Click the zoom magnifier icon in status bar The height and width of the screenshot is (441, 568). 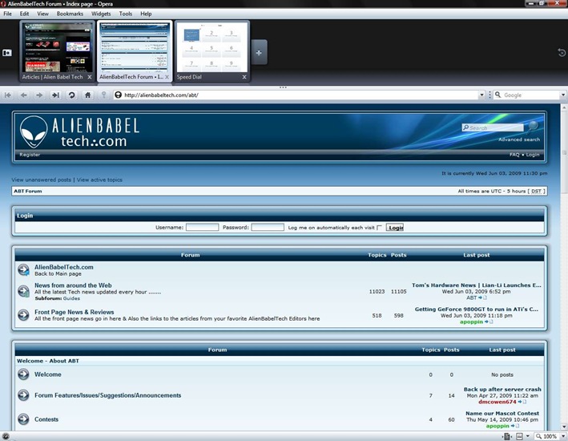coord(539,436)
